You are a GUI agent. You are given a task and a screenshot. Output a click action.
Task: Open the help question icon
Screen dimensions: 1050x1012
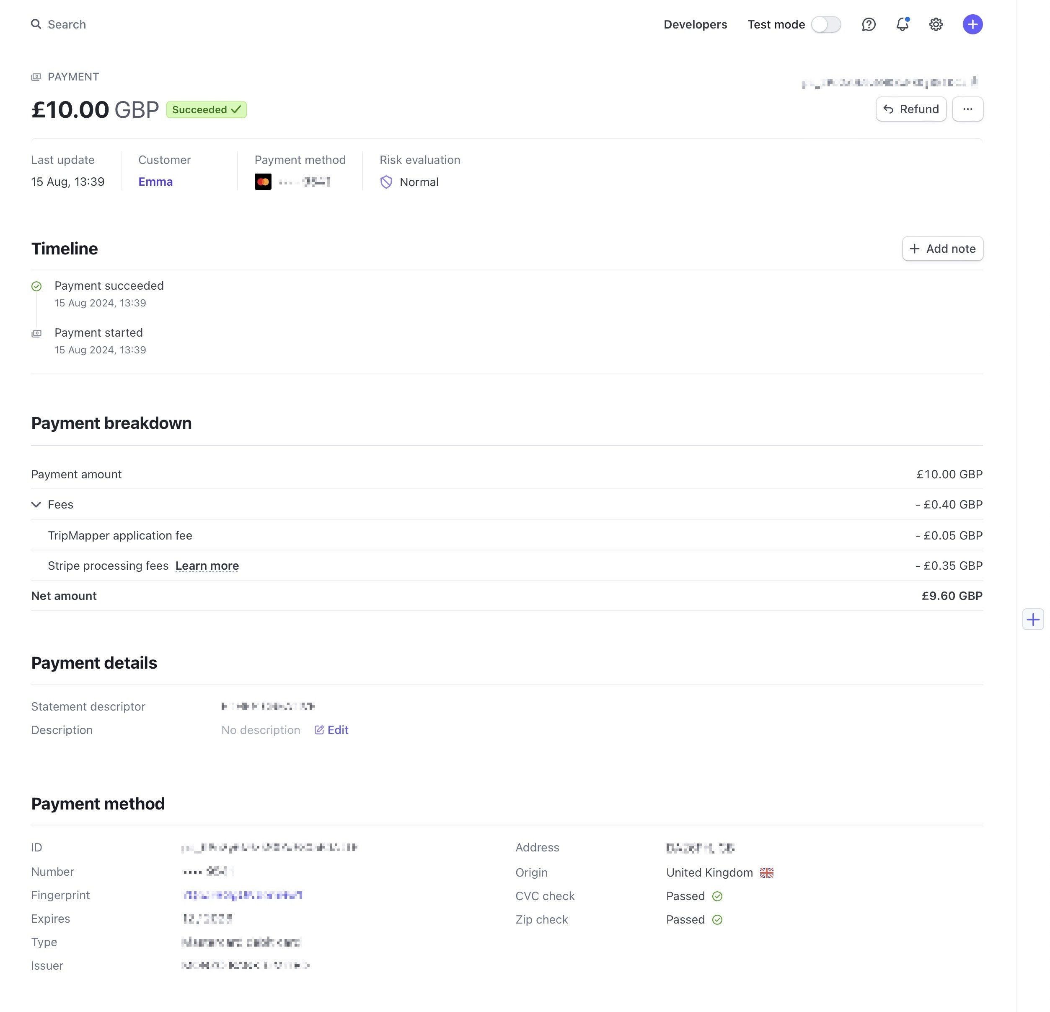point(869,24)
